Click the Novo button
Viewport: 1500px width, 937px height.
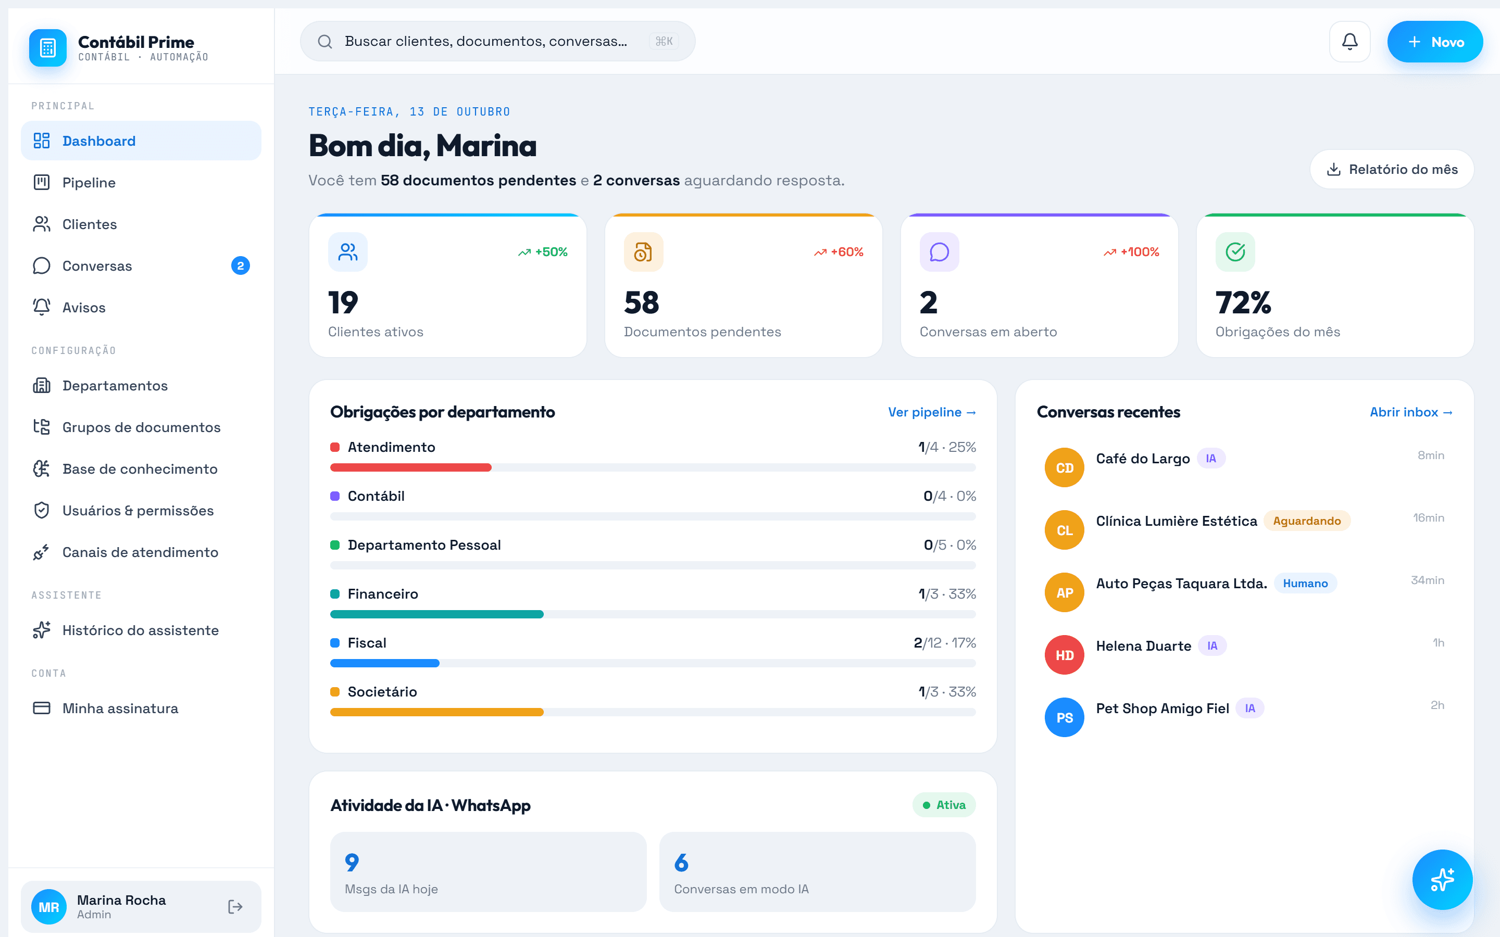click(1435, 42)
